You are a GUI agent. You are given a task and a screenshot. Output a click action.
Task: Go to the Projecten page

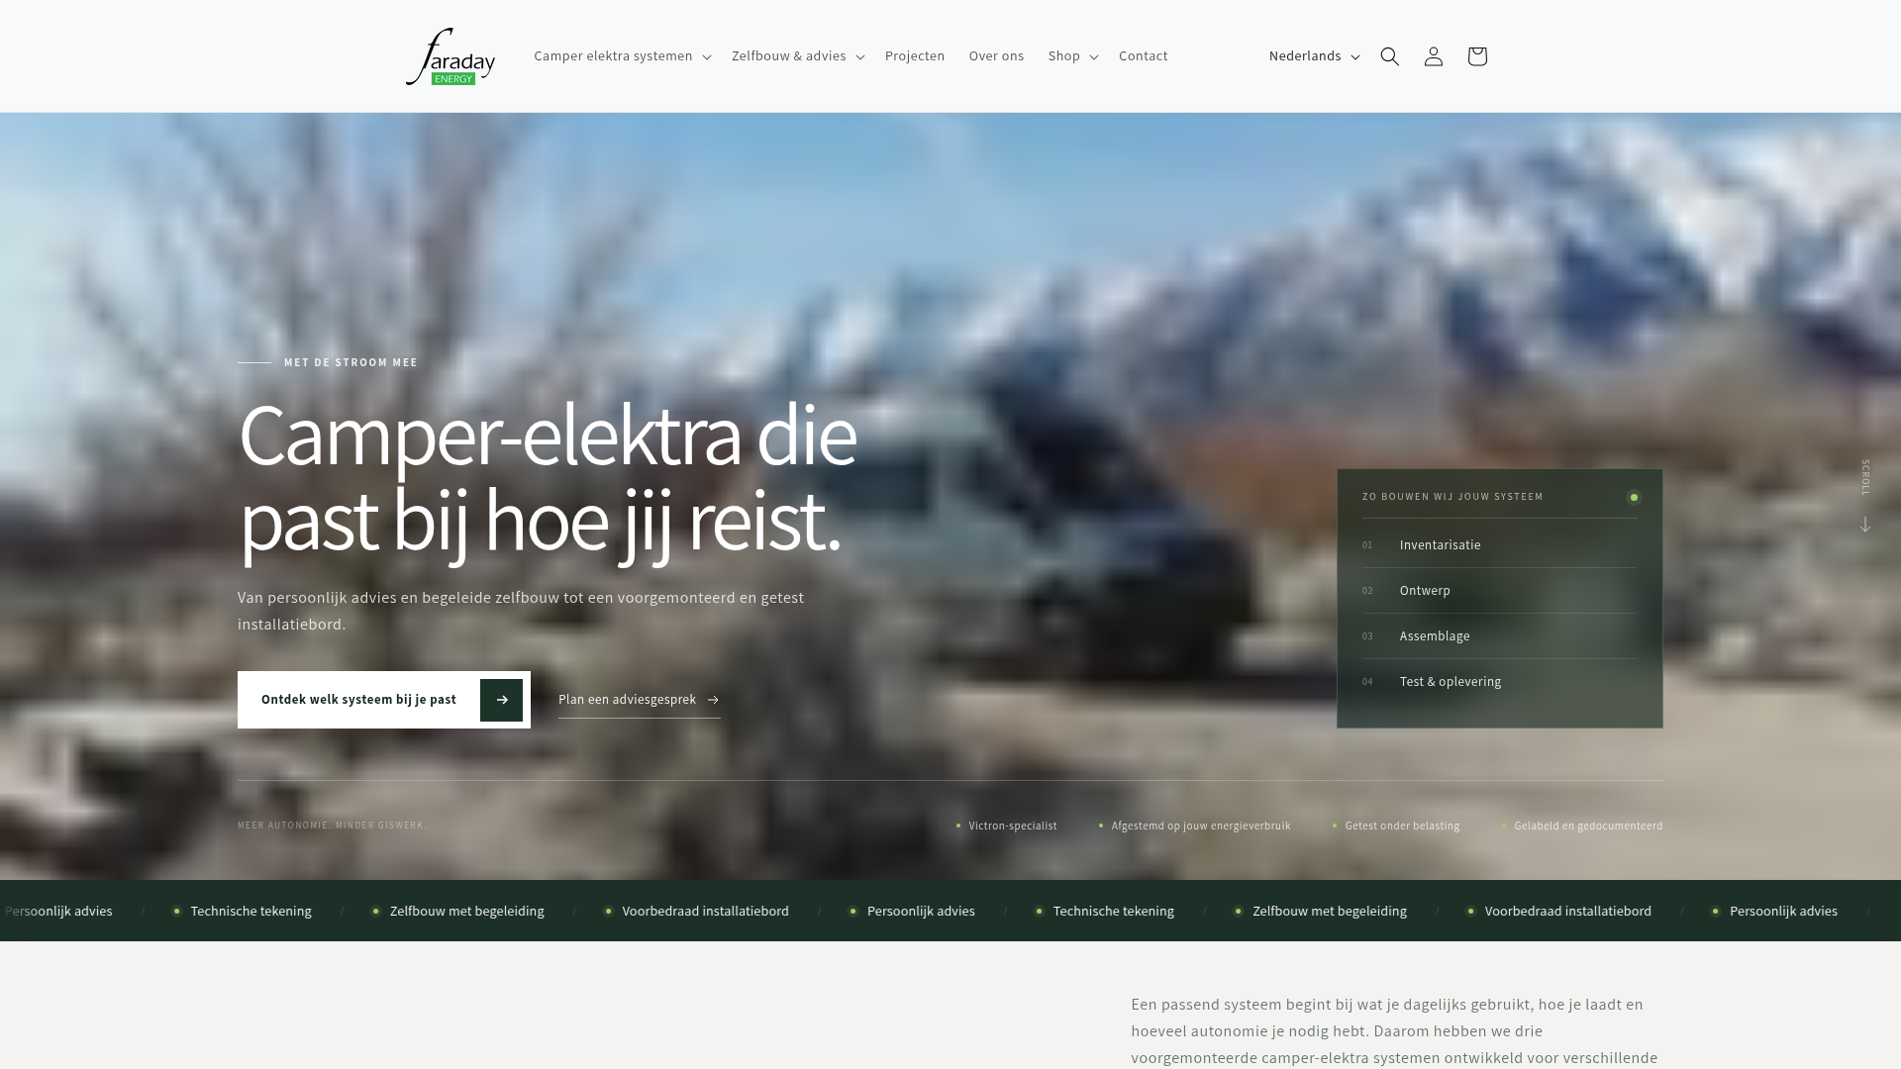tap(915, 56)
